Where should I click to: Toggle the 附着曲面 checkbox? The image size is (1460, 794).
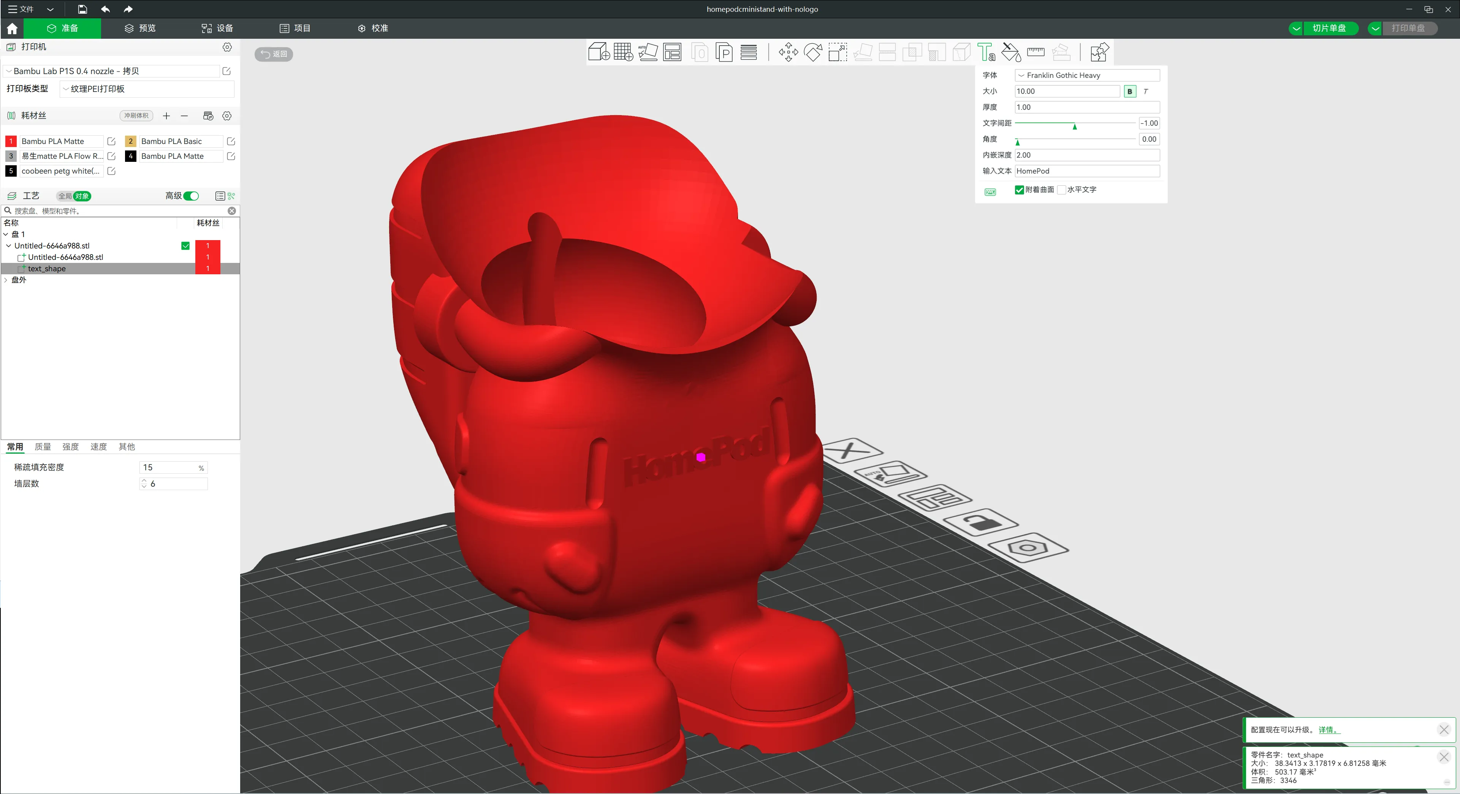point(1019,190)
